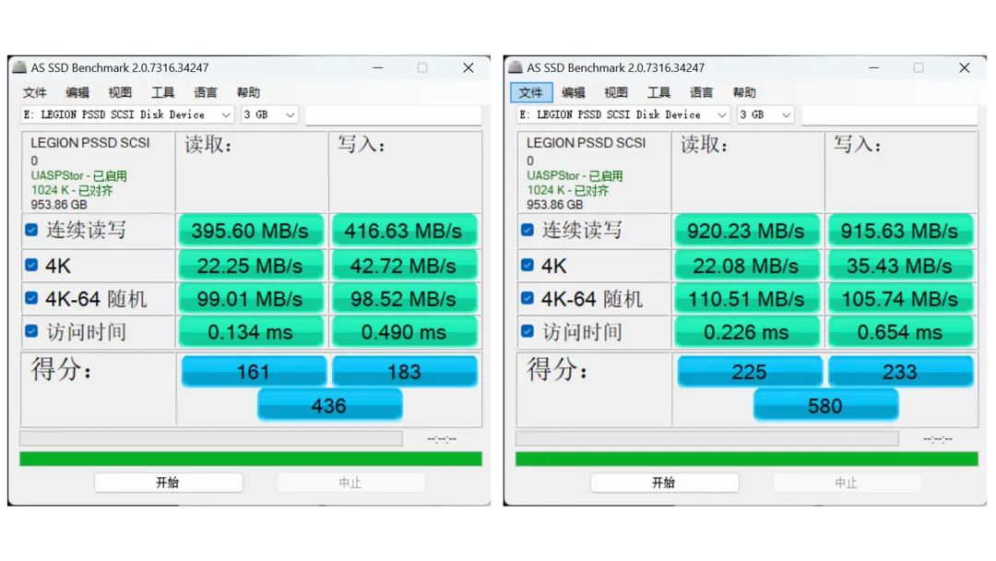
Task: Click the 436 total score badge on left window
Action: [330, 405]
